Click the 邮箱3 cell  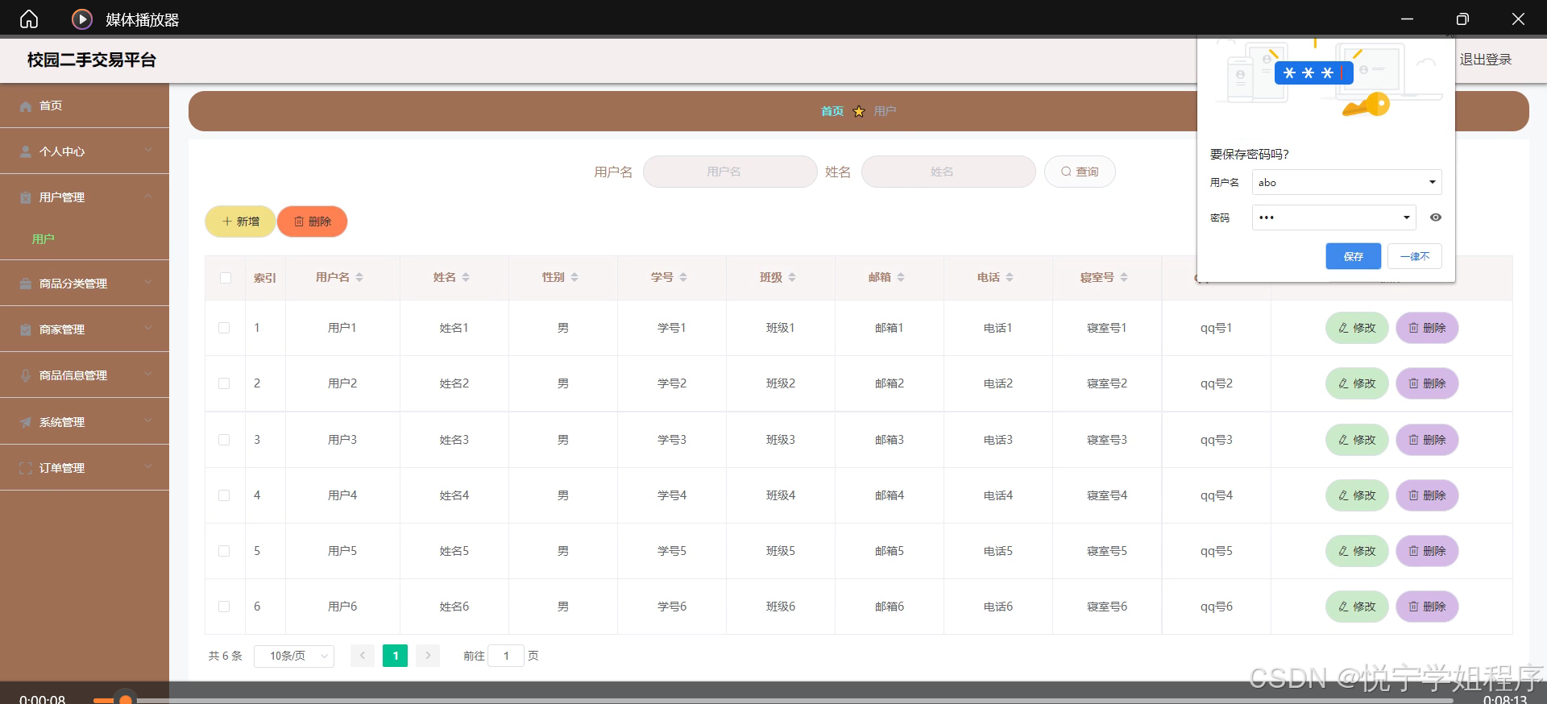tap(890, 440)
